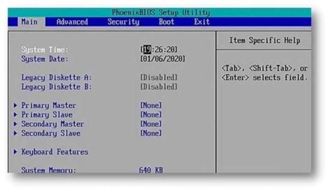Screen dimensions: 331x192
Task: Expand the Secondary Master arrow
Action: click(16, 124)
